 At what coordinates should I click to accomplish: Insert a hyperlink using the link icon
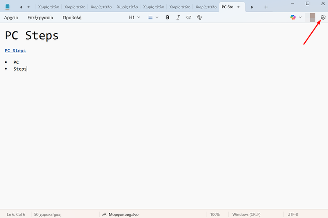[188, 17]
